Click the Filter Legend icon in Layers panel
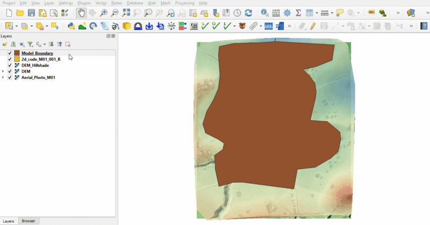The width and height of the screenshot is (430, 225). click(x=30, y=45)
